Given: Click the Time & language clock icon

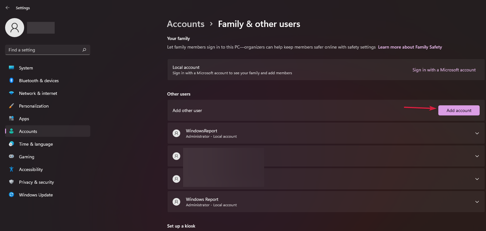Looking at the screenshot, I should click(x=11, y=144).
